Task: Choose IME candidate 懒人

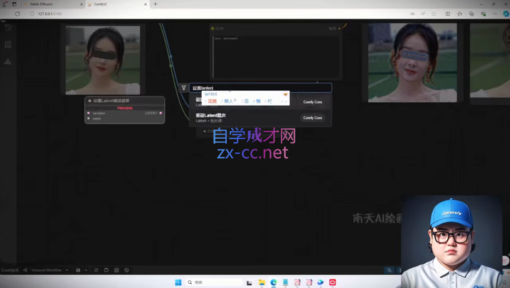Action: click(x=227, y=101)
